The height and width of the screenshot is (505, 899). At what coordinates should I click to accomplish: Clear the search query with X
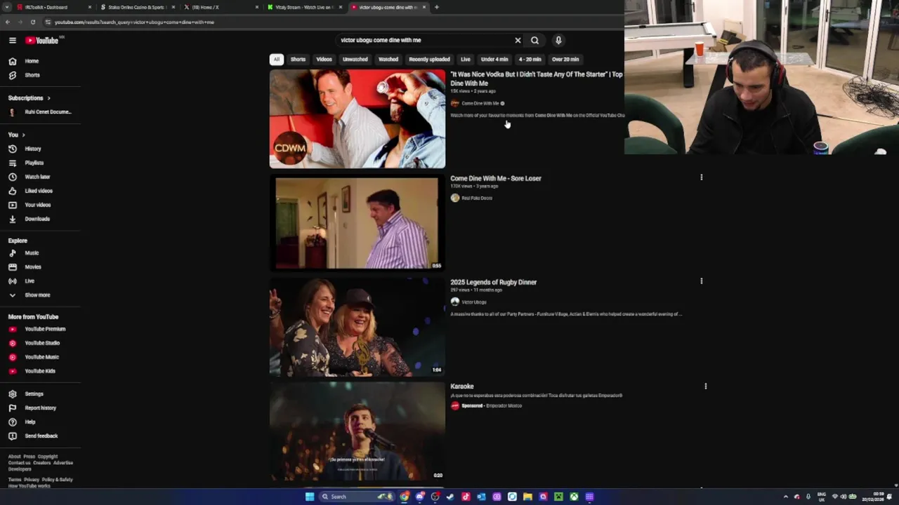pyautogui.click(x=518, y=41)
